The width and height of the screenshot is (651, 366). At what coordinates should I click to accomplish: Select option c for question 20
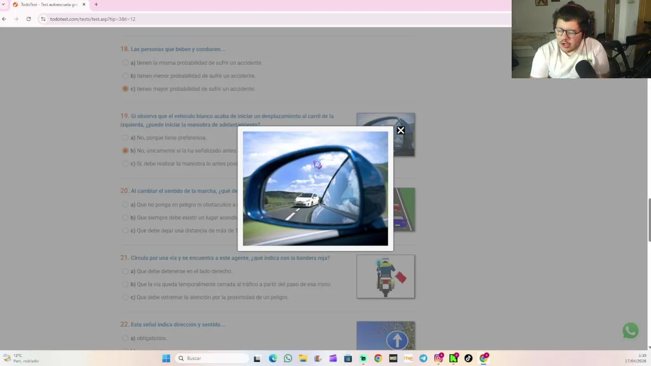[125, 230]
